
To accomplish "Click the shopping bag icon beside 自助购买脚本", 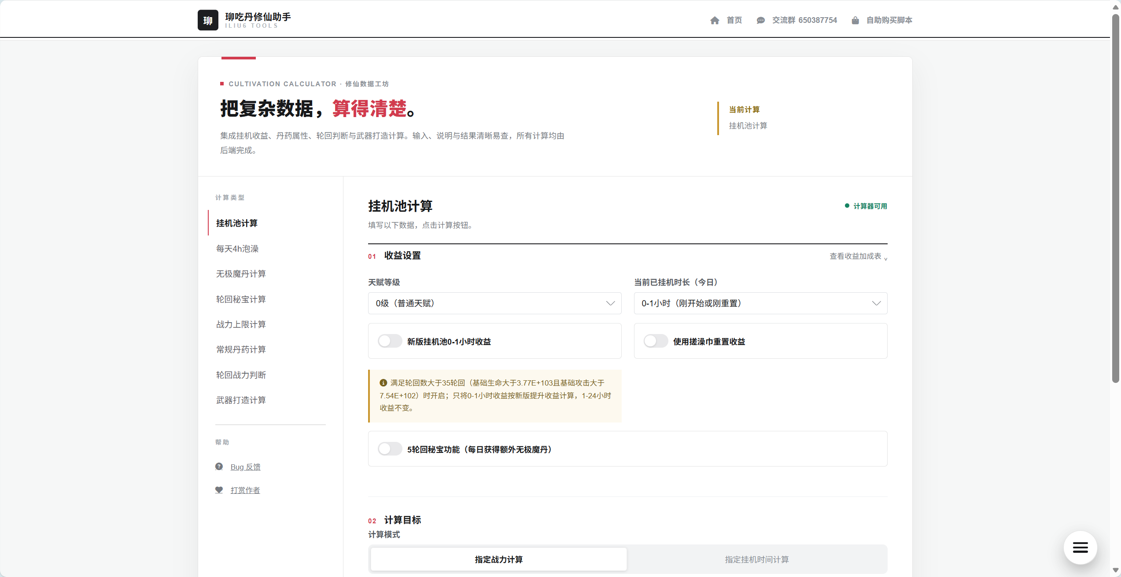I will tap(855, 20).
